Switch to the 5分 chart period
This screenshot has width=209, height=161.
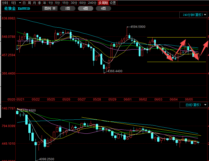(x=57, y=3)
